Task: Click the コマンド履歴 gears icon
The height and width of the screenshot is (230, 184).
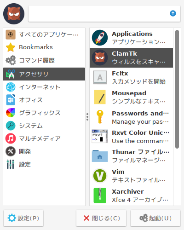Action: click(11, 60)
